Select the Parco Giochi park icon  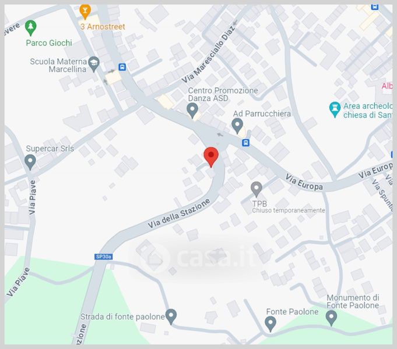(x=31, y=28)
